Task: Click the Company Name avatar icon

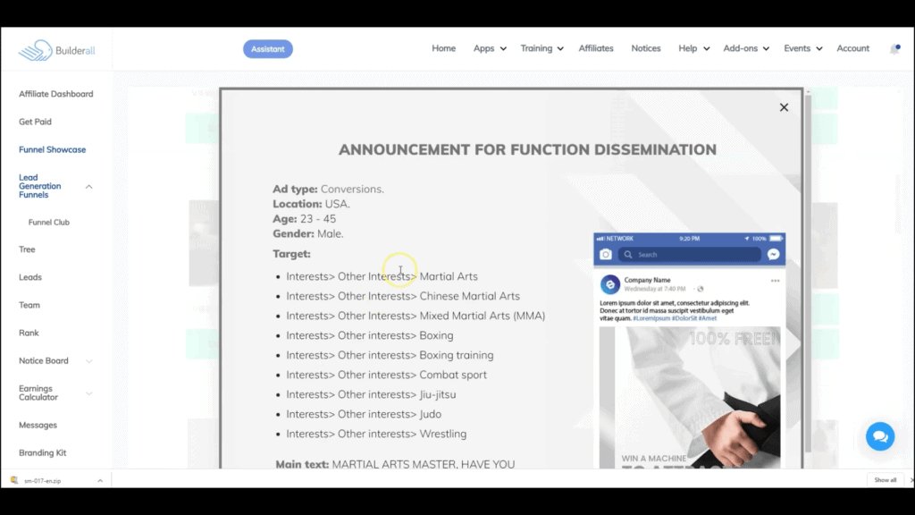Action: coord(611,284)
